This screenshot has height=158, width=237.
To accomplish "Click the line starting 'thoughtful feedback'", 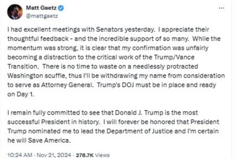I will [114, 39].
